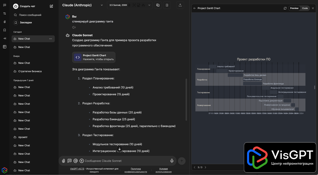
Task: Click the Разработка row in Gantt chart
Action: click(x=250, y=80)
